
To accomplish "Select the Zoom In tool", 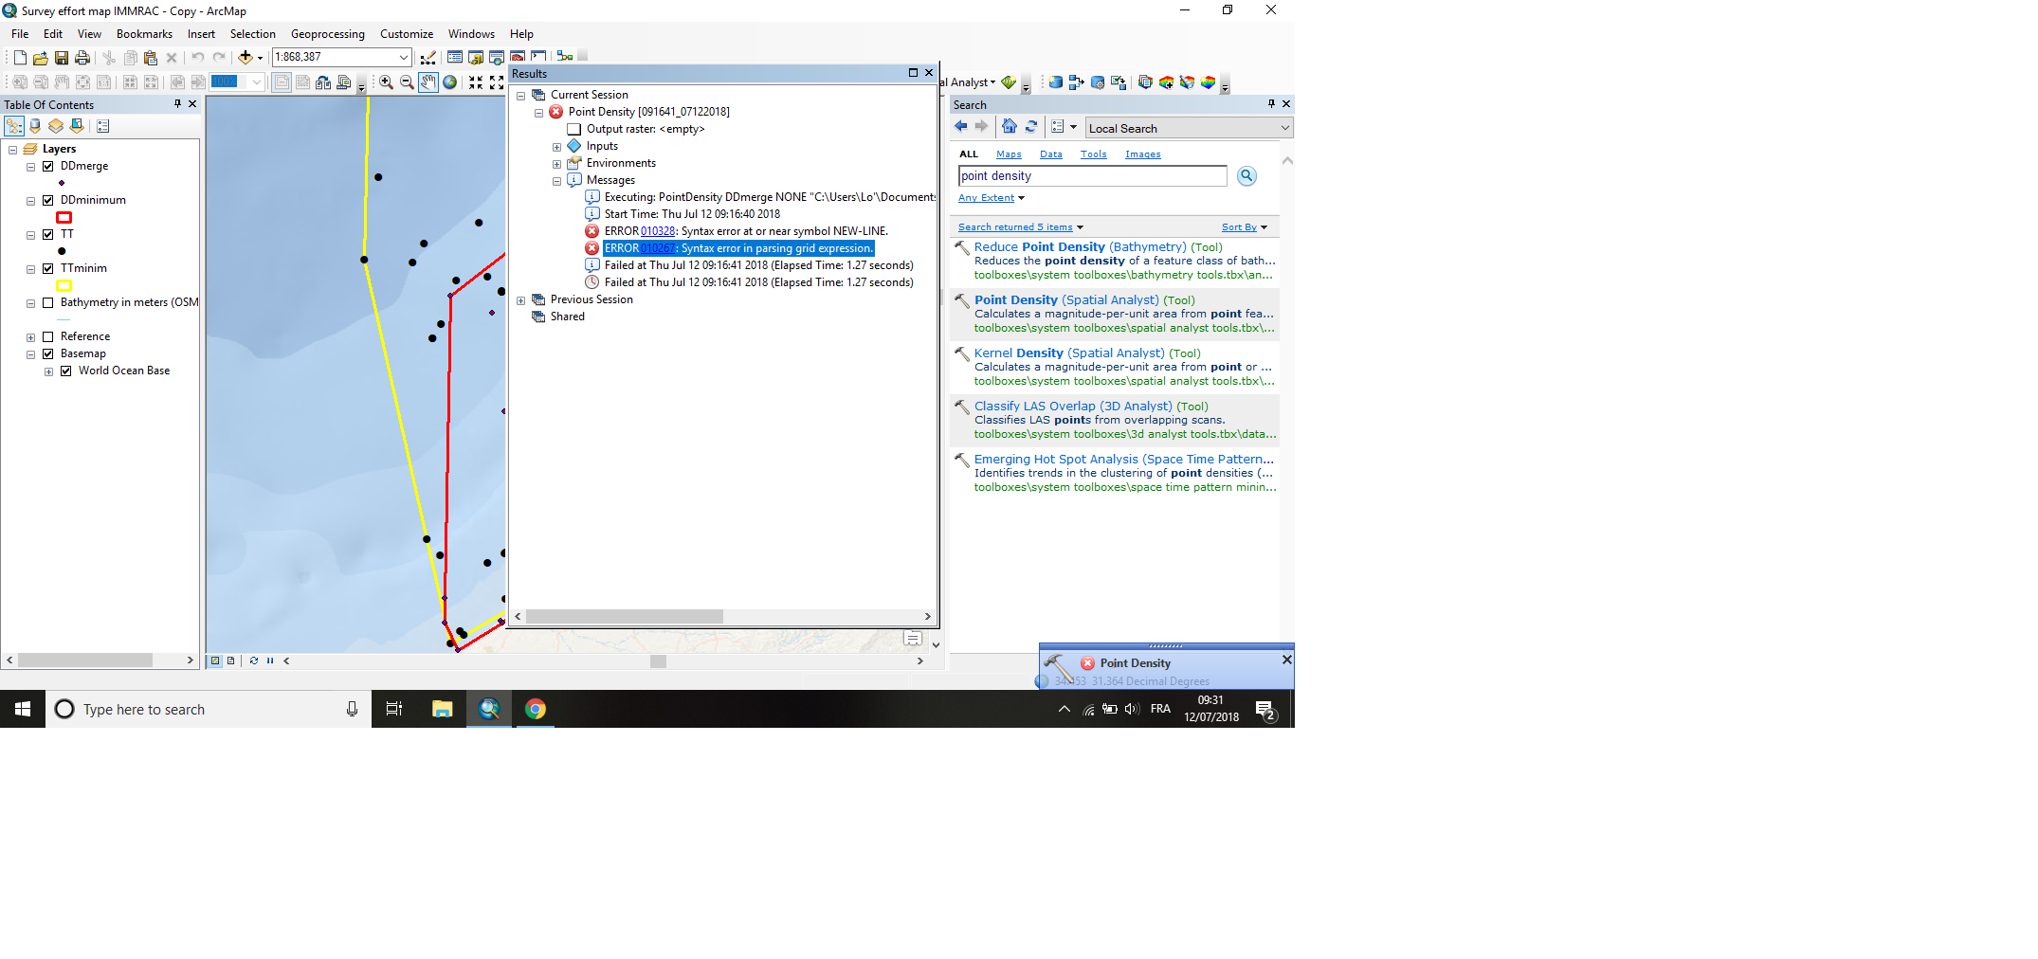I will pos(387,82).
